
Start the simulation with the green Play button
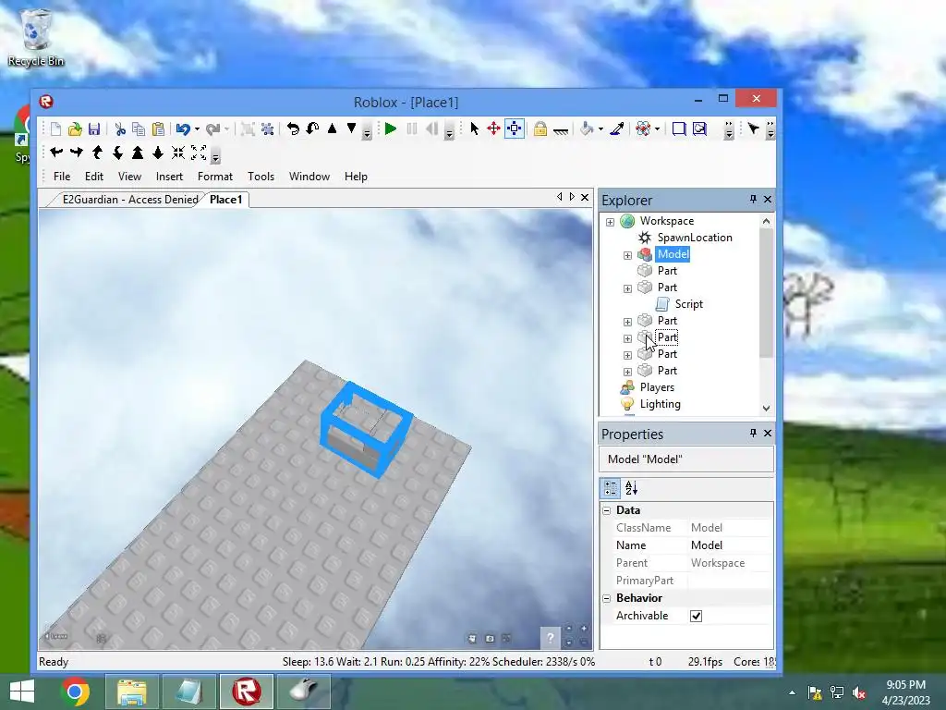(391, 129)
